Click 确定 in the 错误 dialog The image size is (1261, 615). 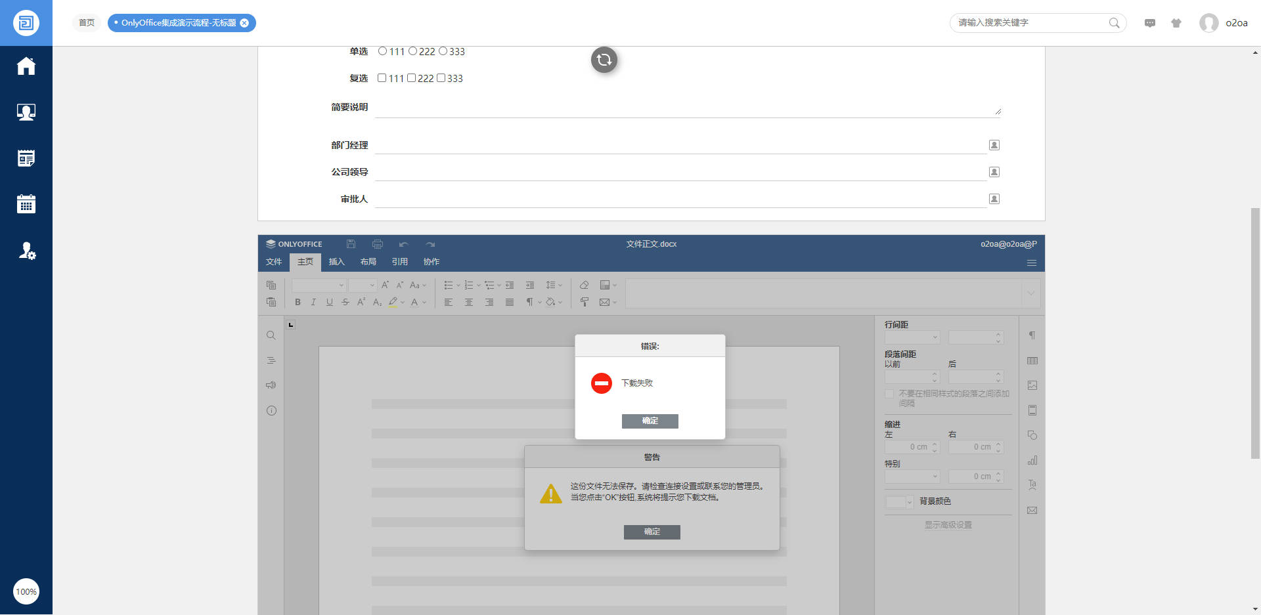click(650, 421)
